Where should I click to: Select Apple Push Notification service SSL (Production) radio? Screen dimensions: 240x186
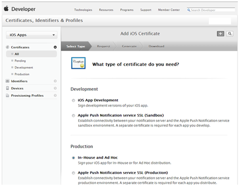[74, 173]
